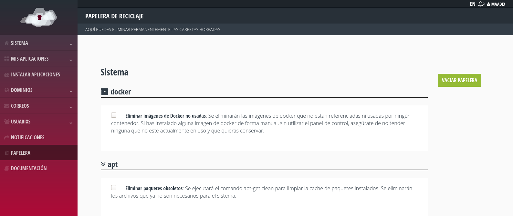Image resolution: width=513 pixels, height=216 pixels.
Task: Open Documentación link in sidebar
Action: pos(39,168)
